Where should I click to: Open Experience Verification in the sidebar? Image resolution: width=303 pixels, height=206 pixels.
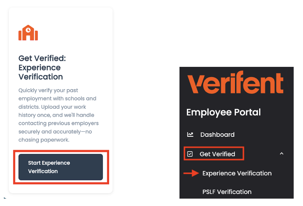(x=237, y=173)
